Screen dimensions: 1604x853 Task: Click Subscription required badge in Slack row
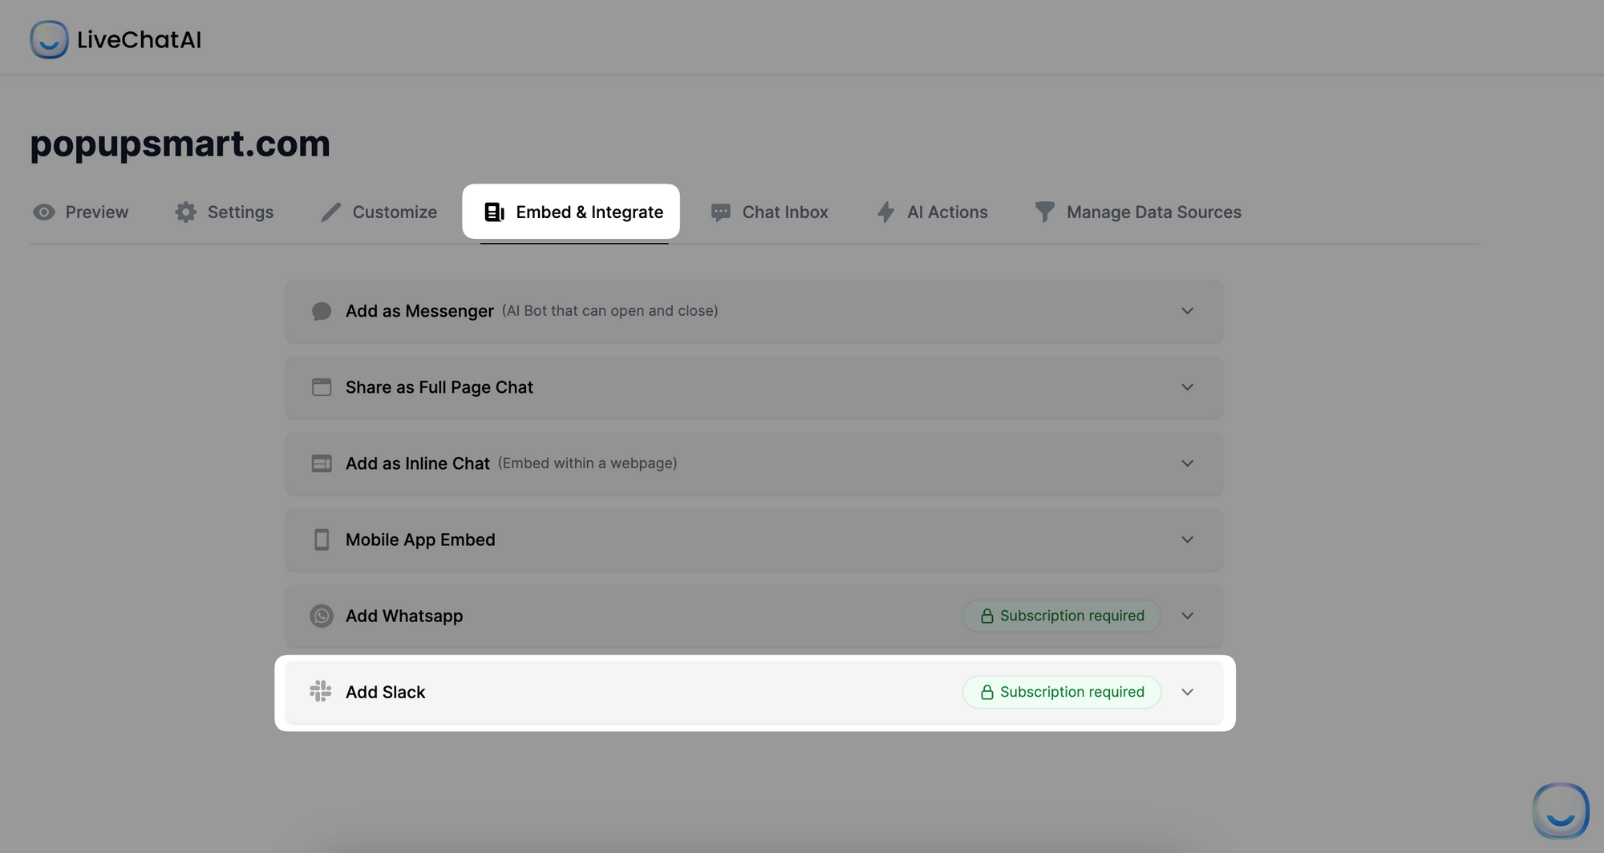(x=1062, y=692)
